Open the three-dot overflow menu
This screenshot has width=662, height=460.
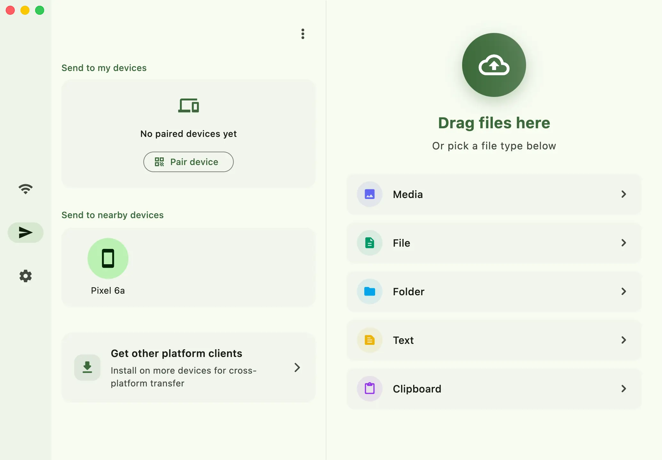[303, 34]
